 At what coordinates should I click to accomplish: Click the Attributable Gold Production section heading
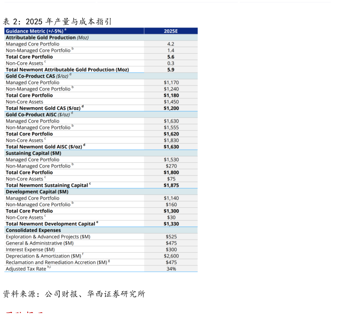tap(47, 38)
